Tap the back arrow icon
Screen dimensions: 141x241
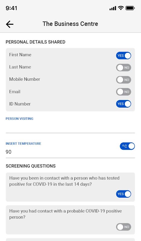pyautogui.click(x=10, y=24)
